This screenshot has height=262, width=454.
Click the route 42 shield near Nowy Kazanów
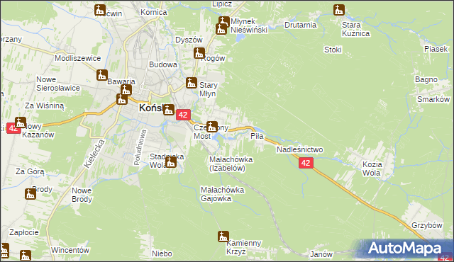pyautogui.click(x=13, y=128)
